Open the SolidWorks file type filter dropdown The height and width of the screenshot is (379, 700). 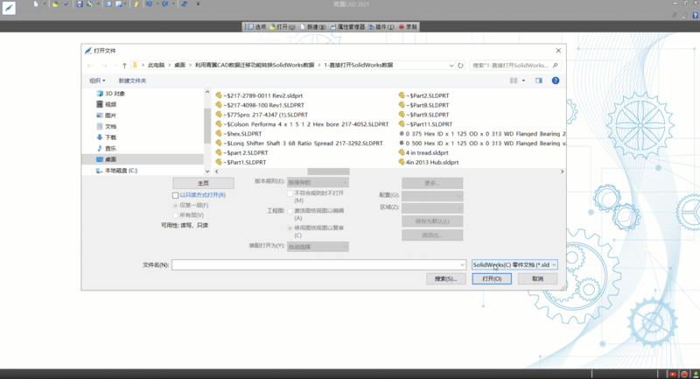tap(514, 264)
